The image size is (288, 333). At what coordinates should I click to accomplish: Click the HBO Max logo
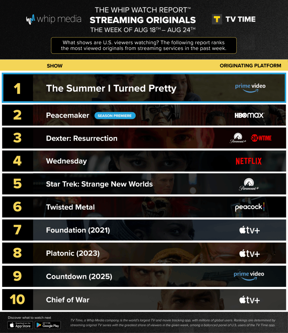click(249, 115)
